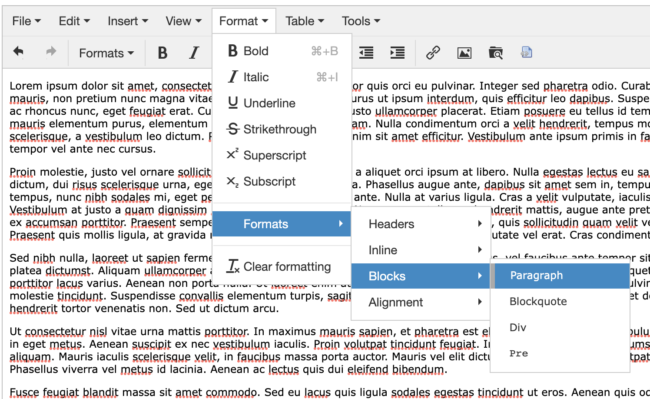Click the undo arrow in the toolbar
The height and width of the screenshot is (399, 650).
coord(18,52)
